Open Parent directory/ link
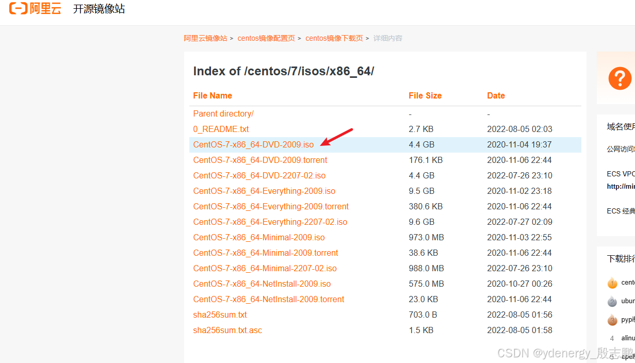The width and height of the screenshot is (635, 363). pyautogui.click(x=223, y=113)
